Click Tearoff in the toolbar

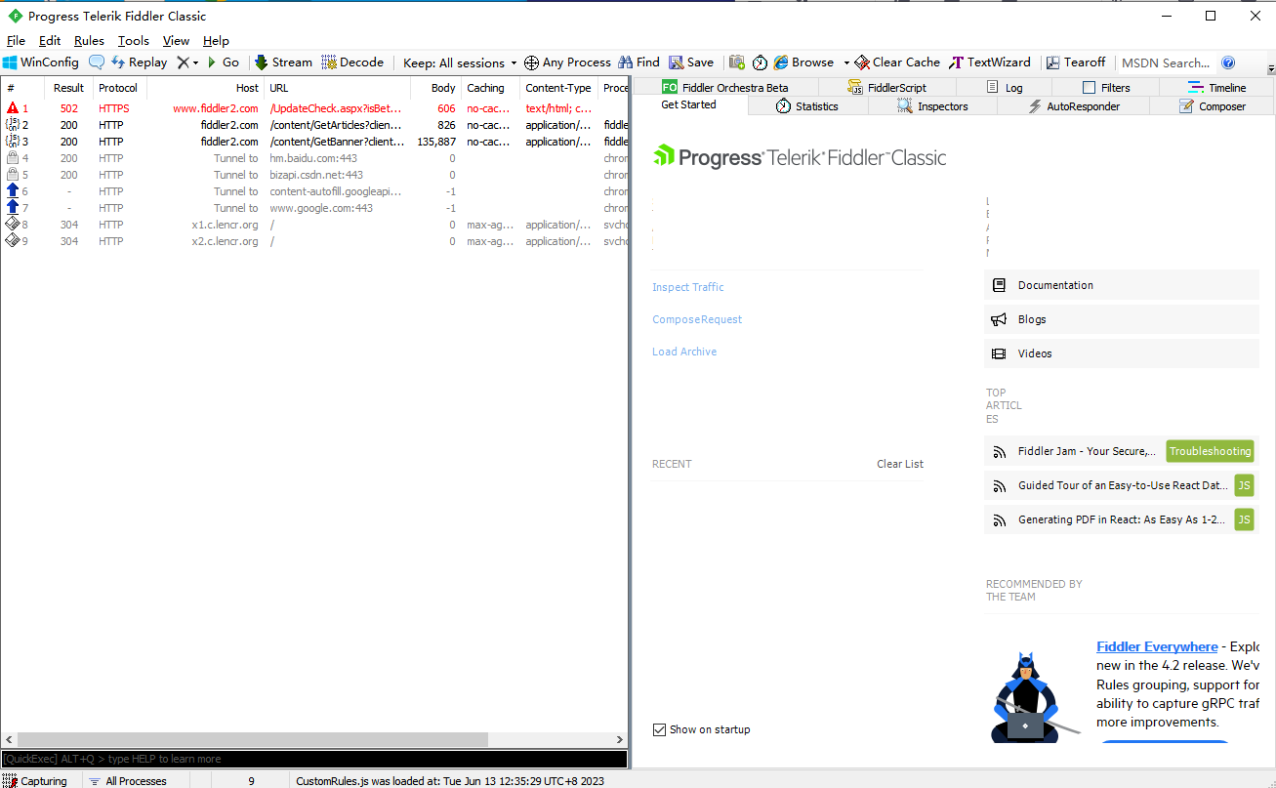click(1076, 62)
